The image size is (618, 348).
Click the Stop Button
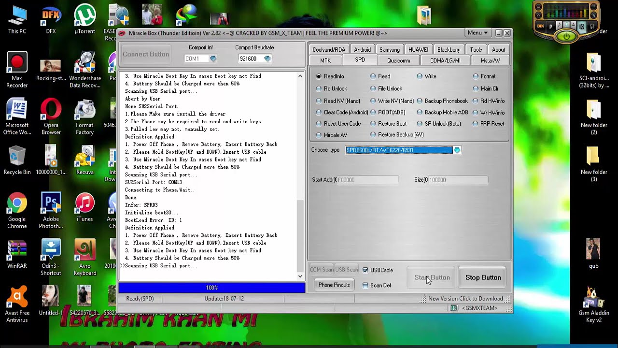(483, 277)
